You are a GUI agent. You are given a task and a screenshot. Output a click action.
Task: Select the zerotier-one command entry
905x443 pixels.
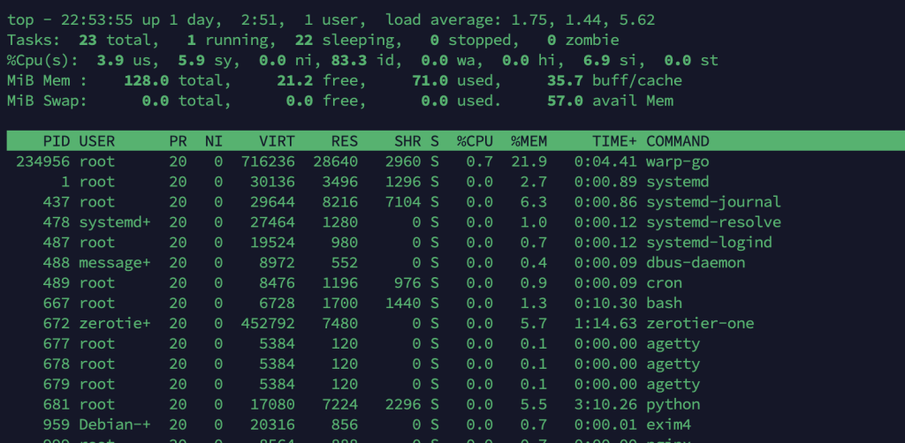pyautogui.click(x=700, y=323)
